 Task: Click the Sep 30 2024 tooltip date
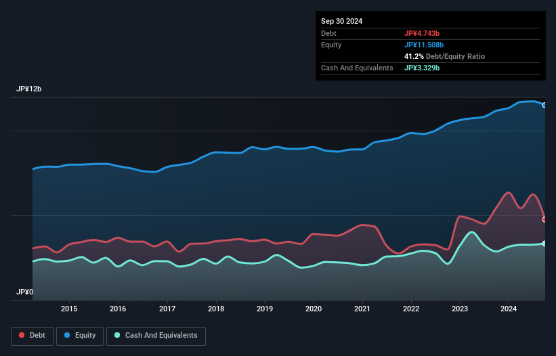point(341,21)
